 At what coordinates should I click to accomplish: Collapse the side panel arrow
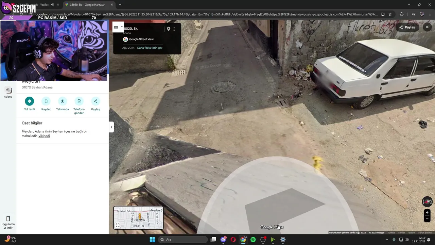[x=111, y=127]
